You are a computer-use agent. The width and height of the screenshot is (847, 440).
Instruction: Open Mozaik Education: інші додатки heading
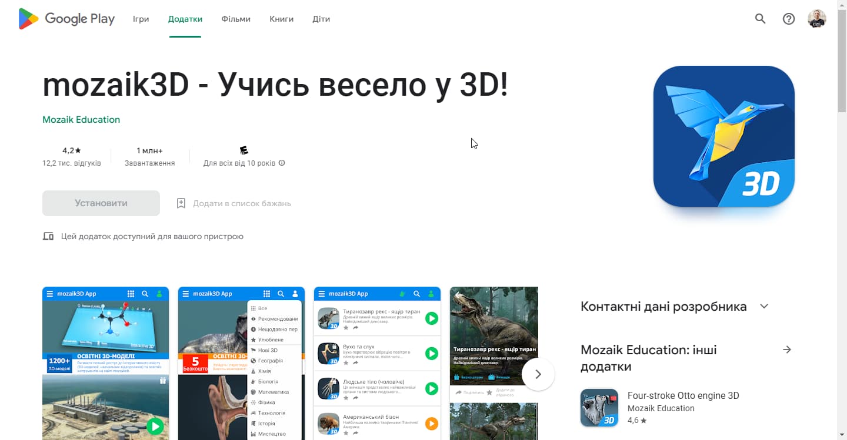click(x=649, y=358)
